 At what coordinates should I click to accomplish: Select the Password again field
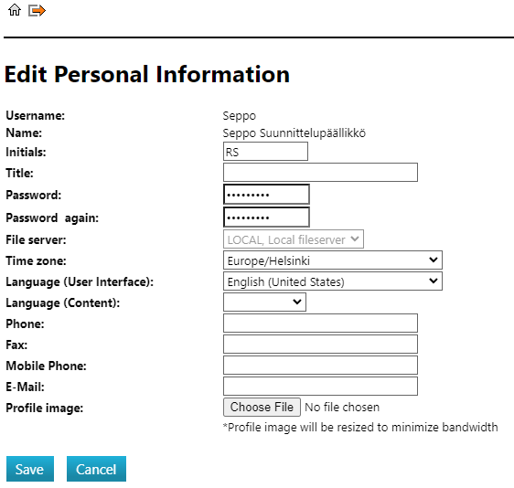[266, 217]
